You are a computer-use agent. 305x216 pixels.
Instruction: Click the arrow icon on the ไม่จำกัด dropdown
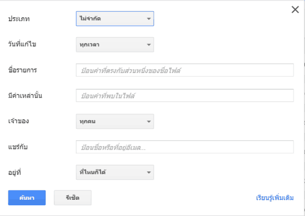pos(148,19)
